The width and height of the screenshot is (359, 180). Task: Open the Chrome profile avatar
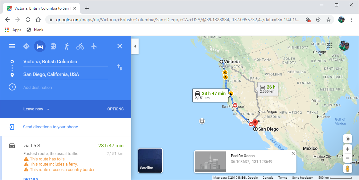[x=341, y=20]
